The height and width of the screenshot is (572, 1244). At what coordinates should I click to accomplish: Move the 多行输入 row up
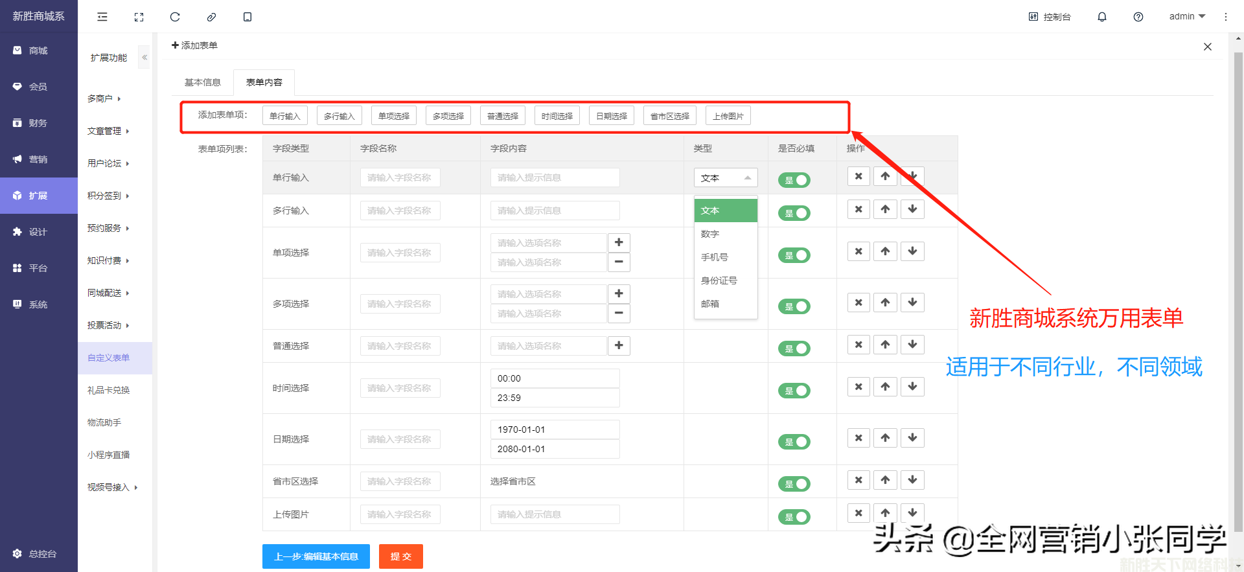[885, 209]
